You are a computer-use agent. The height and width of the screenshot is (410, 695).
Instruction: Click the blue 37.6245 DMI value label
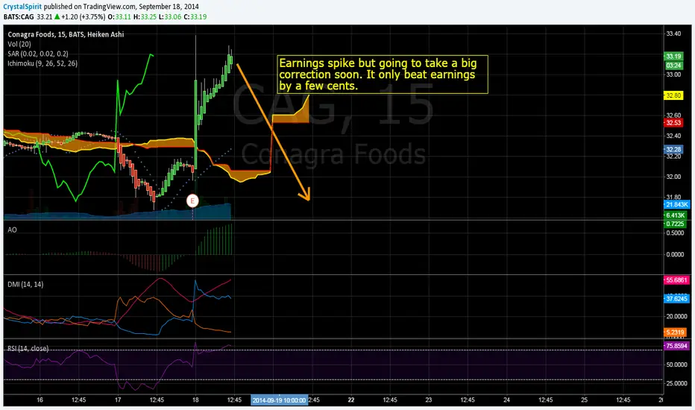pyautogui.click(x=676, y=299)
